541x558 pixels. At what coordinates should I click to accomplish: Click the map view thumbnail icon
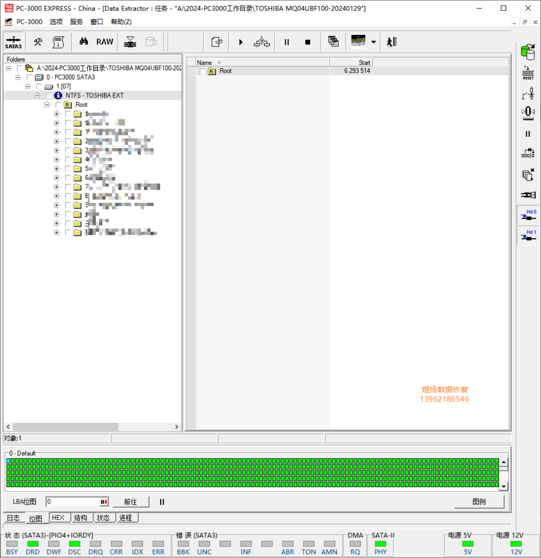click(x=358, y=41)
